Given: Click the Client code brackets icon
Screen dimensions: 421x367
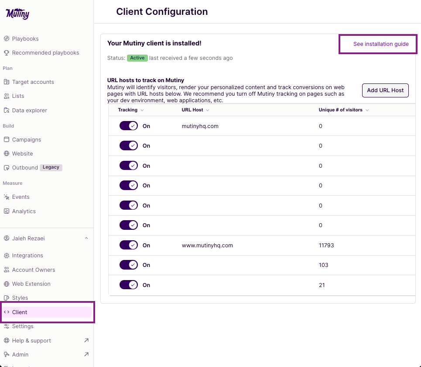Looking at the screenshot, I should 7,312.
